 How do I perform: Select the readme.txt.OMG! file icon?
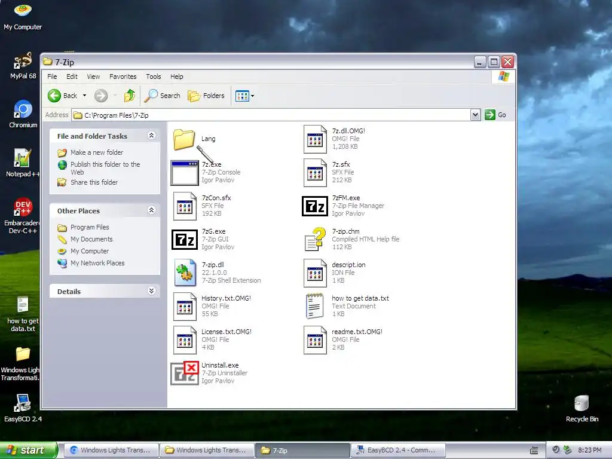pyautogui.click(x=315, y=340)
